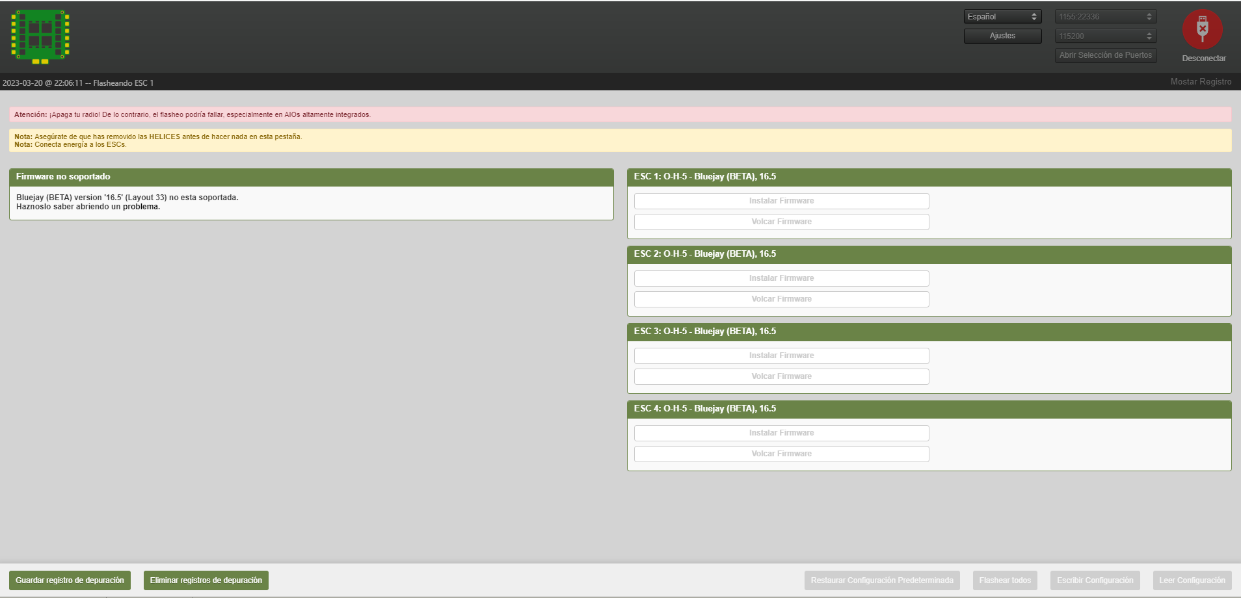
Task: Click Volcar Firmware for ESC 1
Action: tap(781, 222)
